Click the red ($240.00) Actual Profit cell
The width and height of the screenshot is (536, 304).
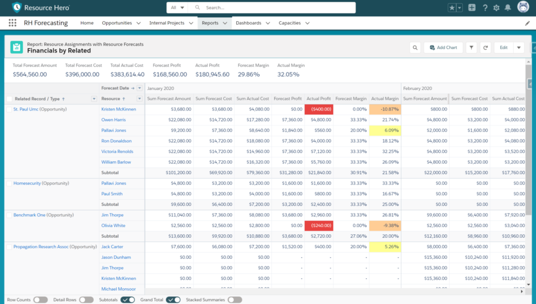[x=319, y=226]
